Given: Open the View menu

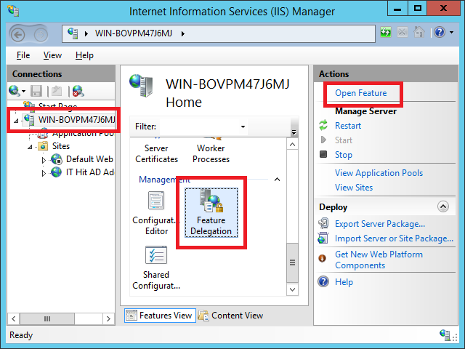Looking at the screenshot, I should [x=52, y=55].
